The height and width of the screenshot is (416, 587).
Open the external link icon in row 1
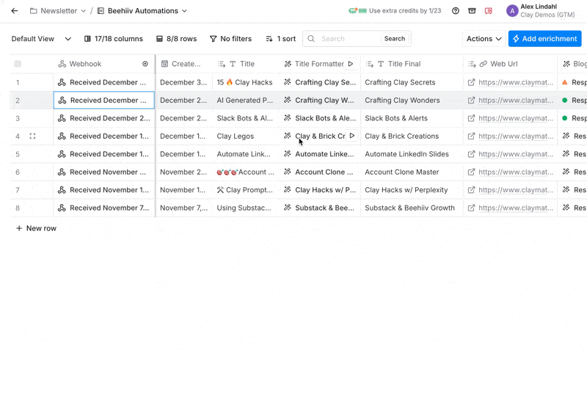(471, 82)
